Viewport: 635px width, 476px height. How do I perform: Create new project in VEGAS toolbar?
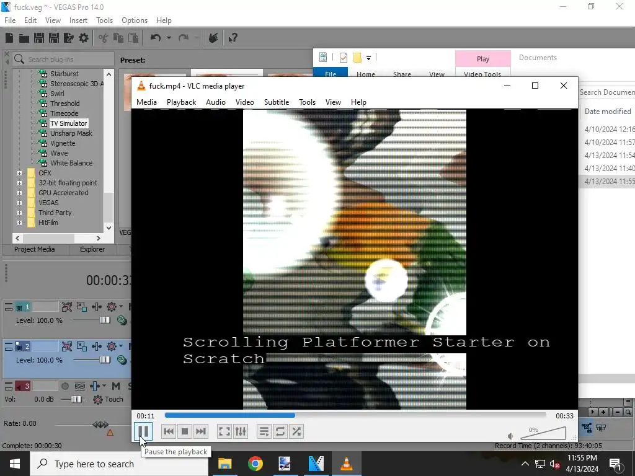coord(9,38)
